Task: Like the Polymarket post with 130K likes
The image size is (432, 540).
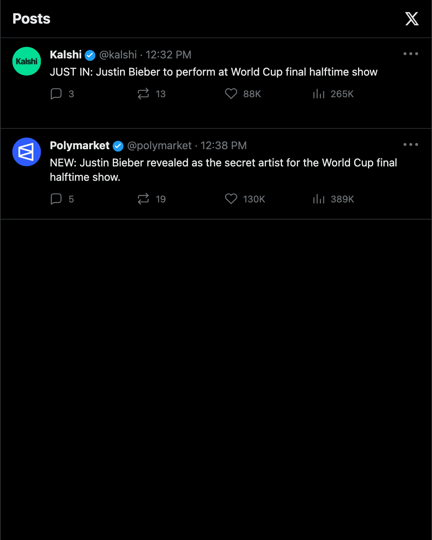Action: coord(231,199)
